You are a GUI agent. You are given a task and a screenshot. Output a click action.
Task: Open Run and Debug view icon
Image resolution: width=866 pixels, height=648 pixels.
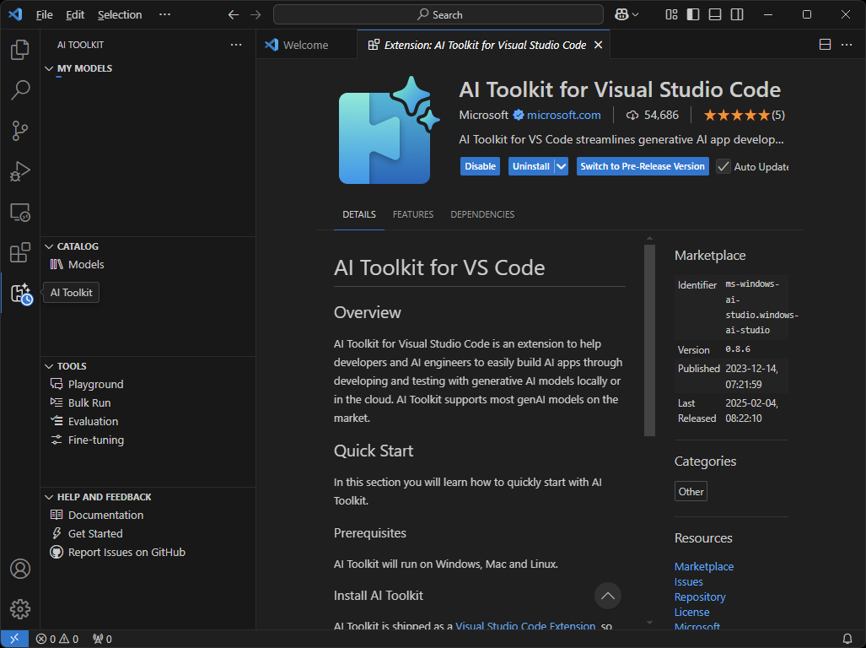click(x=19, y=171)
